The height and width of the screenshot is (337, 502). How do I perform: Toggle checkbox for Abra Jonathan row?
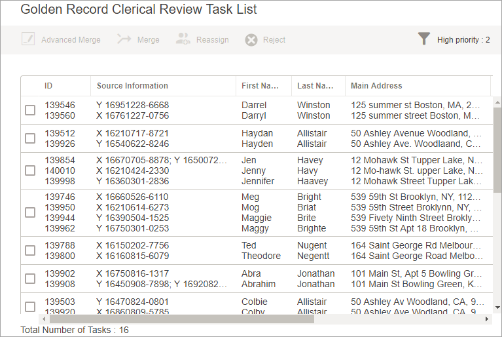pyautogui.click(x=30, y=279)
